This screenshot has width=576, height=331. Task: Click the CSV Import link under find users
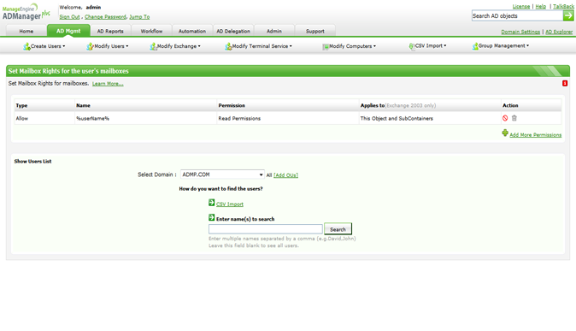click(230, 204)
